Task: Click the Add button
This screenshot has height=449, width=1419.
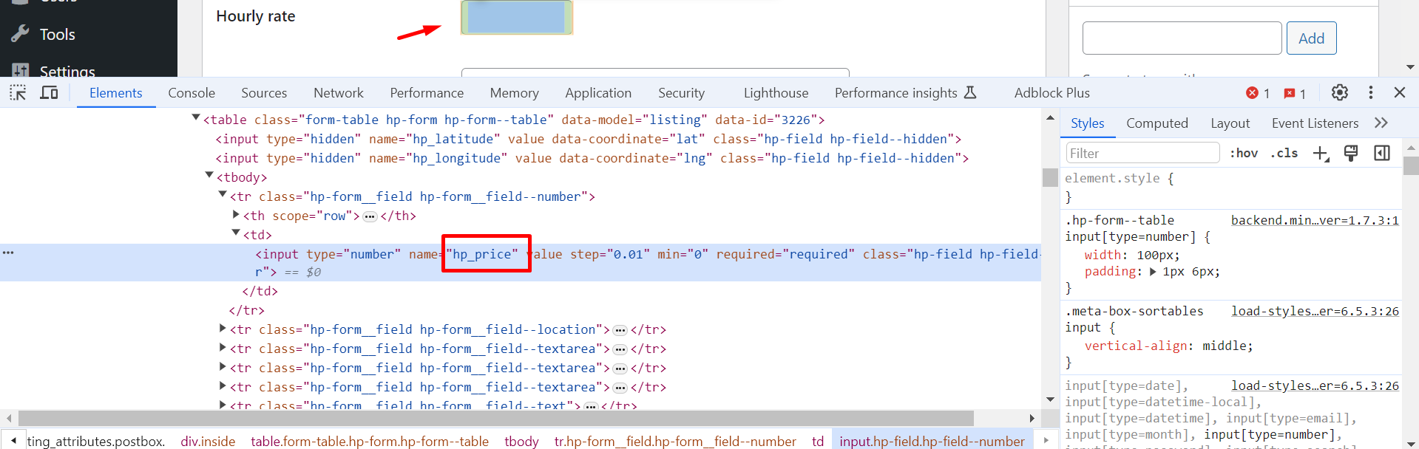Action: point(1312,38)
